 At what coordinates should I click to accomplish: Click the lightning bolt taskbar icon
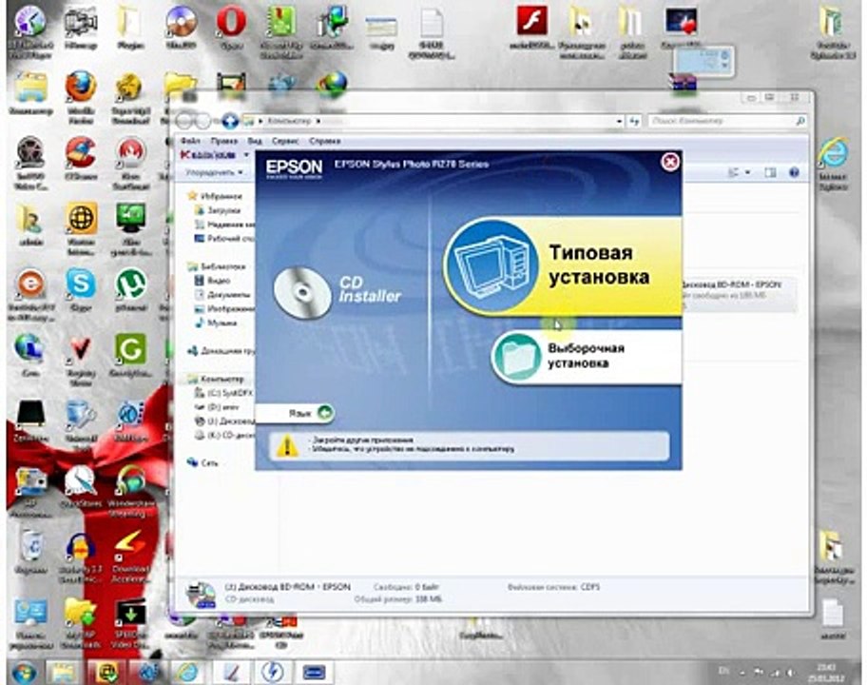272,673
